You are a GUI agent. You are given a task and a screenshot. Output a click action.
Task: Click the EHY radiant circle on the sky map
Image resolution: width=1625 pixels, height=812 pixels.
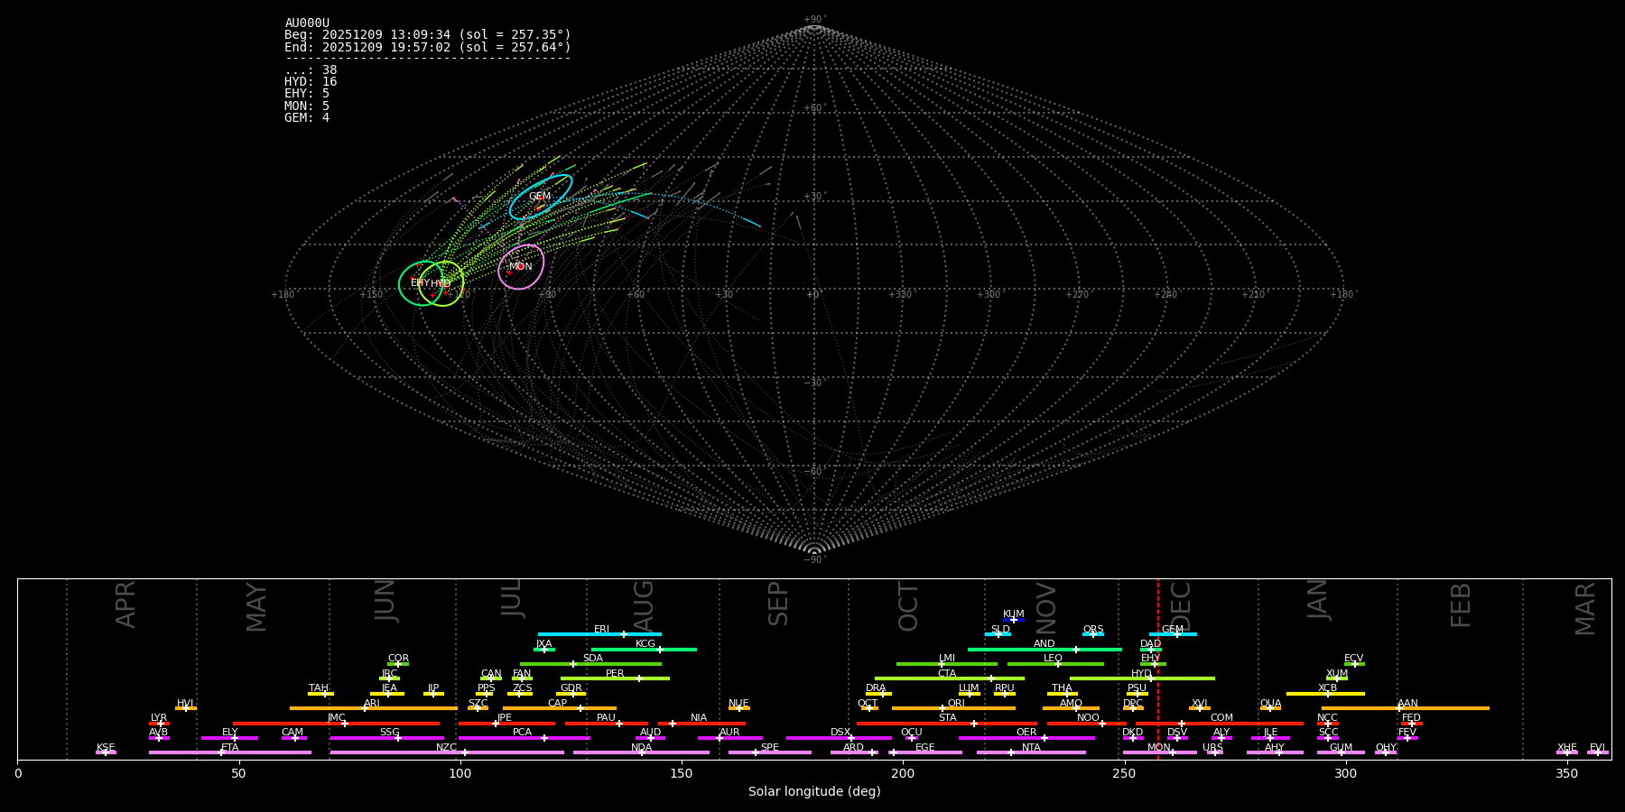coord(421,283)
